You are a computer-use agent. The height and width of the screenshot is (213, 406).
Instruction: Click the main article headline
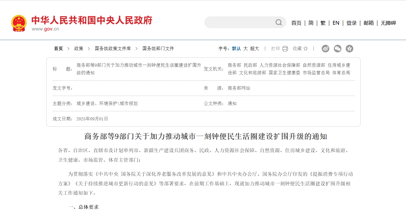coord(206,136)
